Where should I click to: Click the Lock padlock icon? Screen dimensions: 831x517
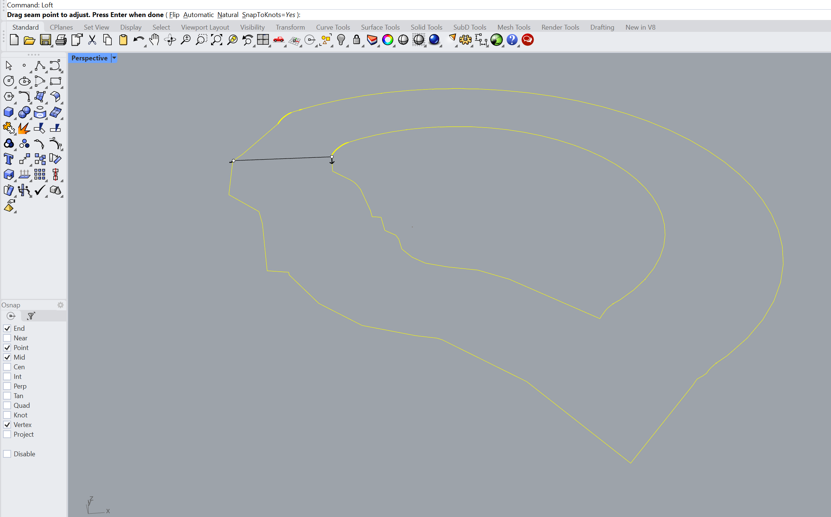pyautogui.click(x=356, y=40)
